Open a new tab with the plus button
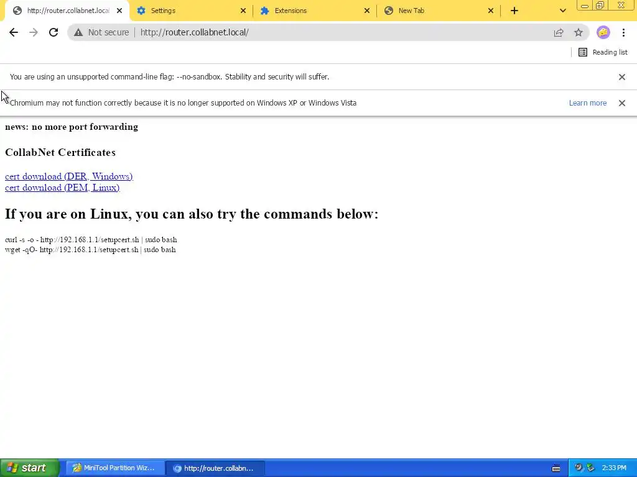637x477 pixels. click(x=514, y=11)
